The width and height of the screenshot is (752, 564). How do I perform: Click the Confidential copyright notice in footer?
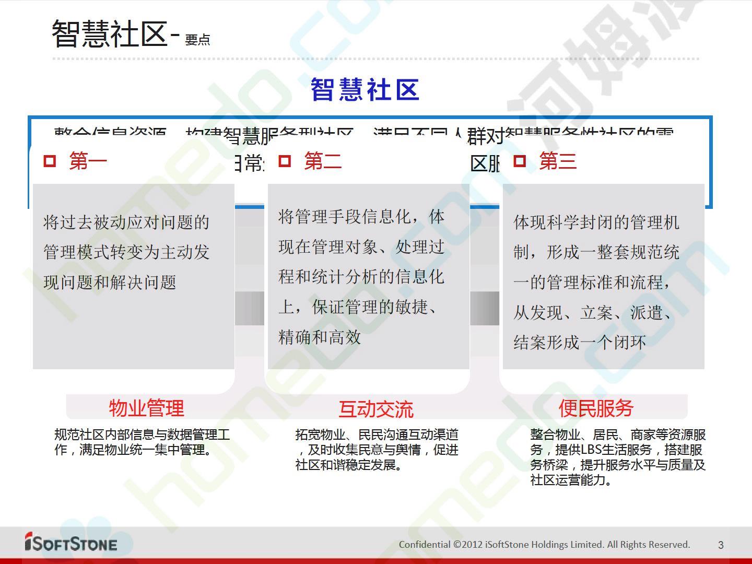pos(544,545)
